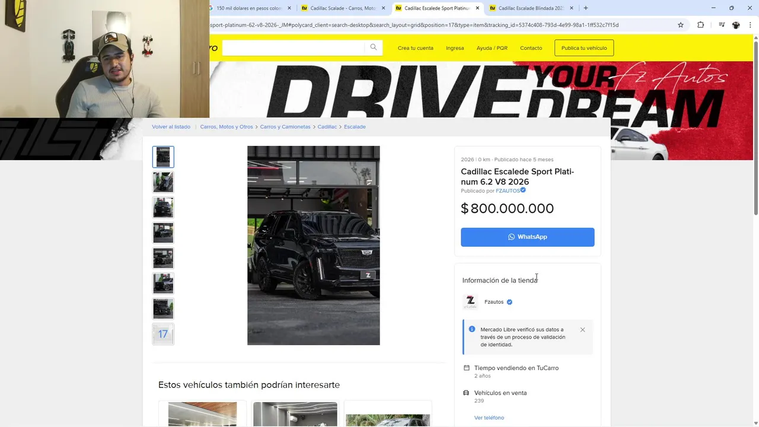Click the search magnifier icon

coord(374,47)
